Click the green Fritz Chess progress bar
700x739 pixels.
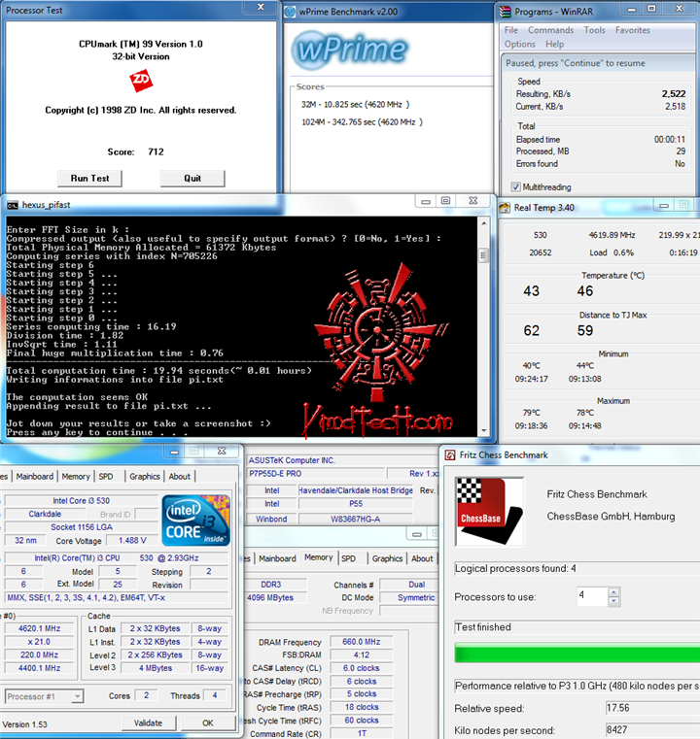tap(577, 655)
